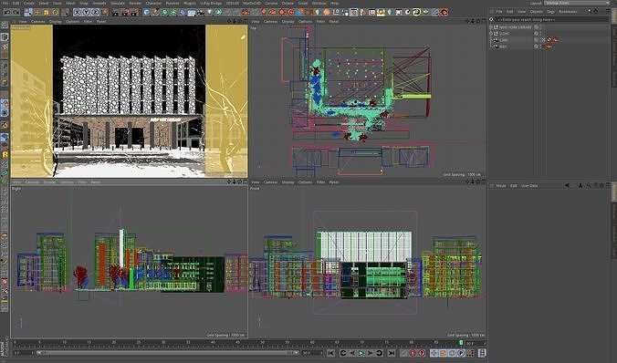Click orange tag on second camera object

[x=549, y=47]
